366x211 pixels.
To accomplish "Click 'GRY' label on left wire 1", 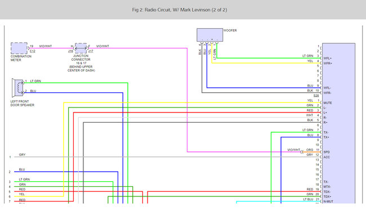I will 22,155.
